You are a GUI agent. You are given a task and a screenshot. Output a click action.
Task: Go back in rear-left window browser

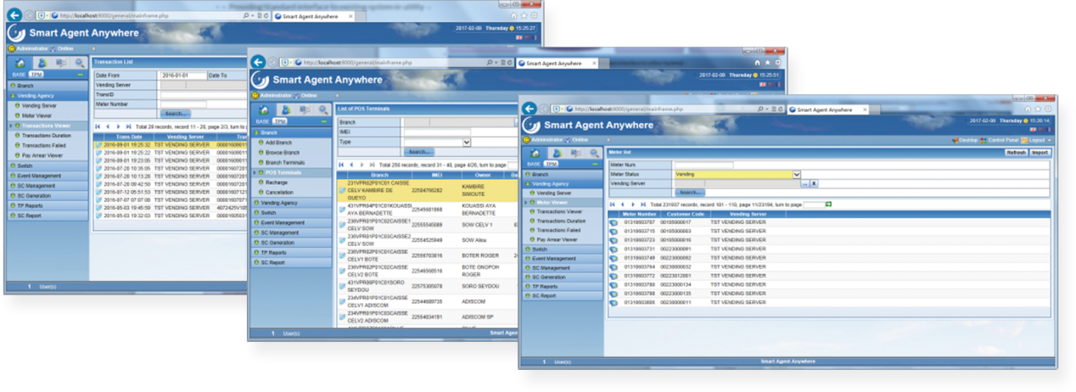(x=14, y=14)
